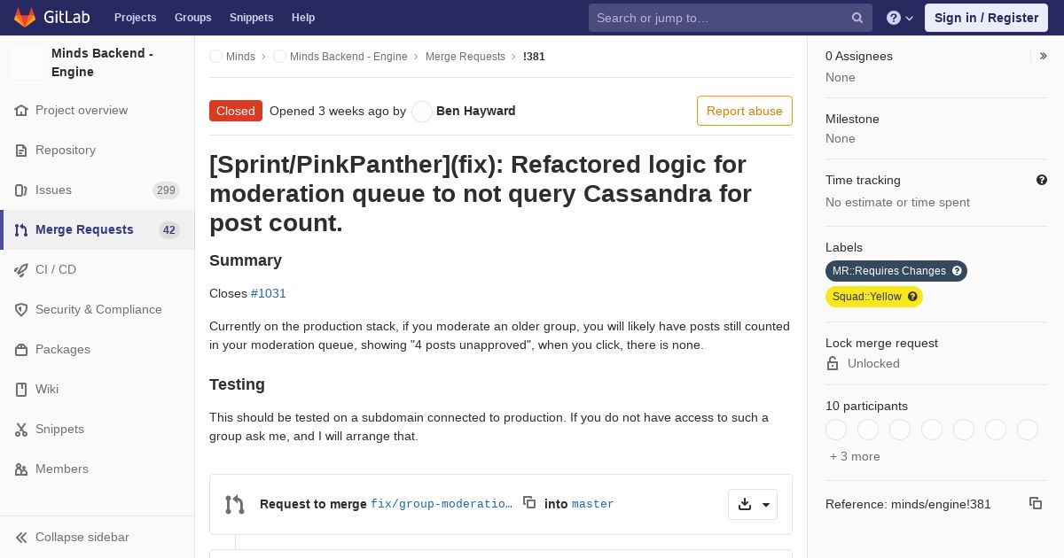Click the Unlocked padlock icon
This screenshot has width=1064, height=558.
(x=833, y=363)
